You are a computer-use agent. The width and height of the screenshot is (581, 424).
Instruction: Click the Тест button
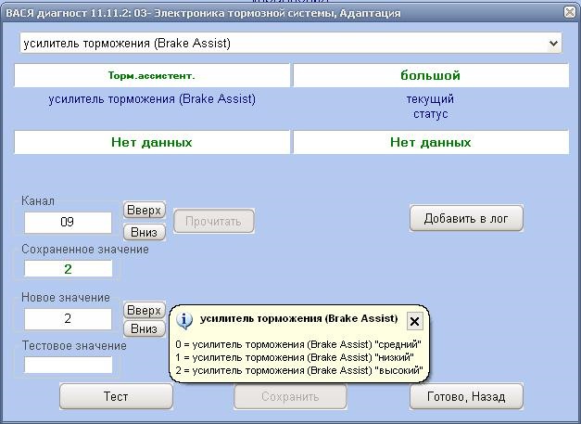point(116,396)
